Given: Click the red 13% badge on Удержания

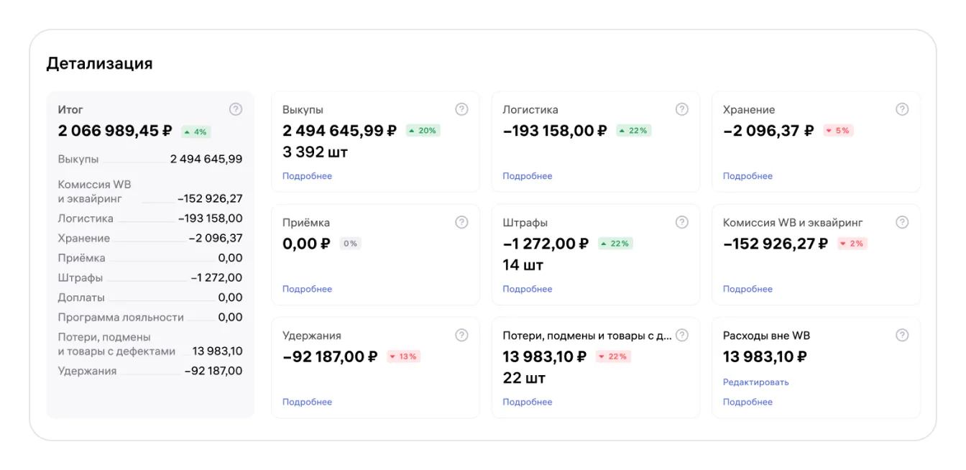Looking at the screenshot, I should click(404, 356).
